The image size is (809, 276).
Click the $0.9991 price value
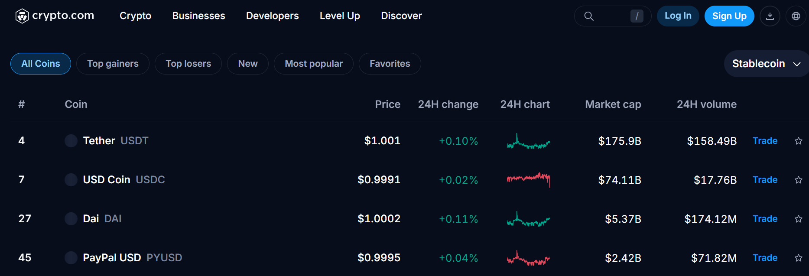tap(379, 180)
